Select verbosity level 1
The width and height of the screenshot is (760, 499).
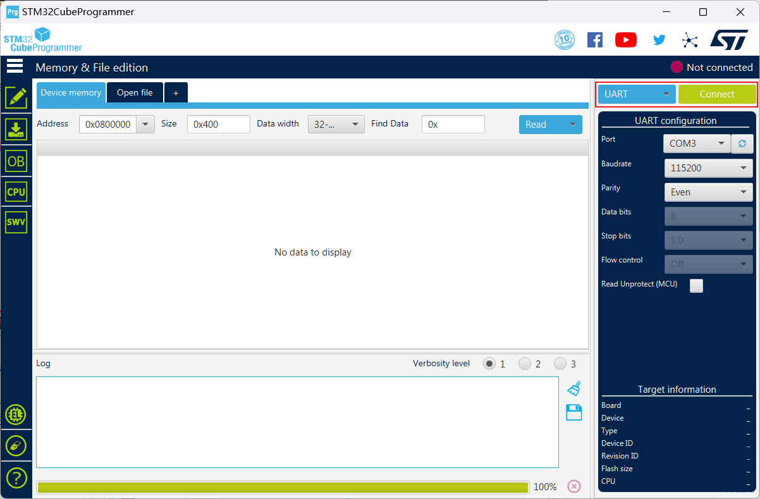tap(489, 364)
